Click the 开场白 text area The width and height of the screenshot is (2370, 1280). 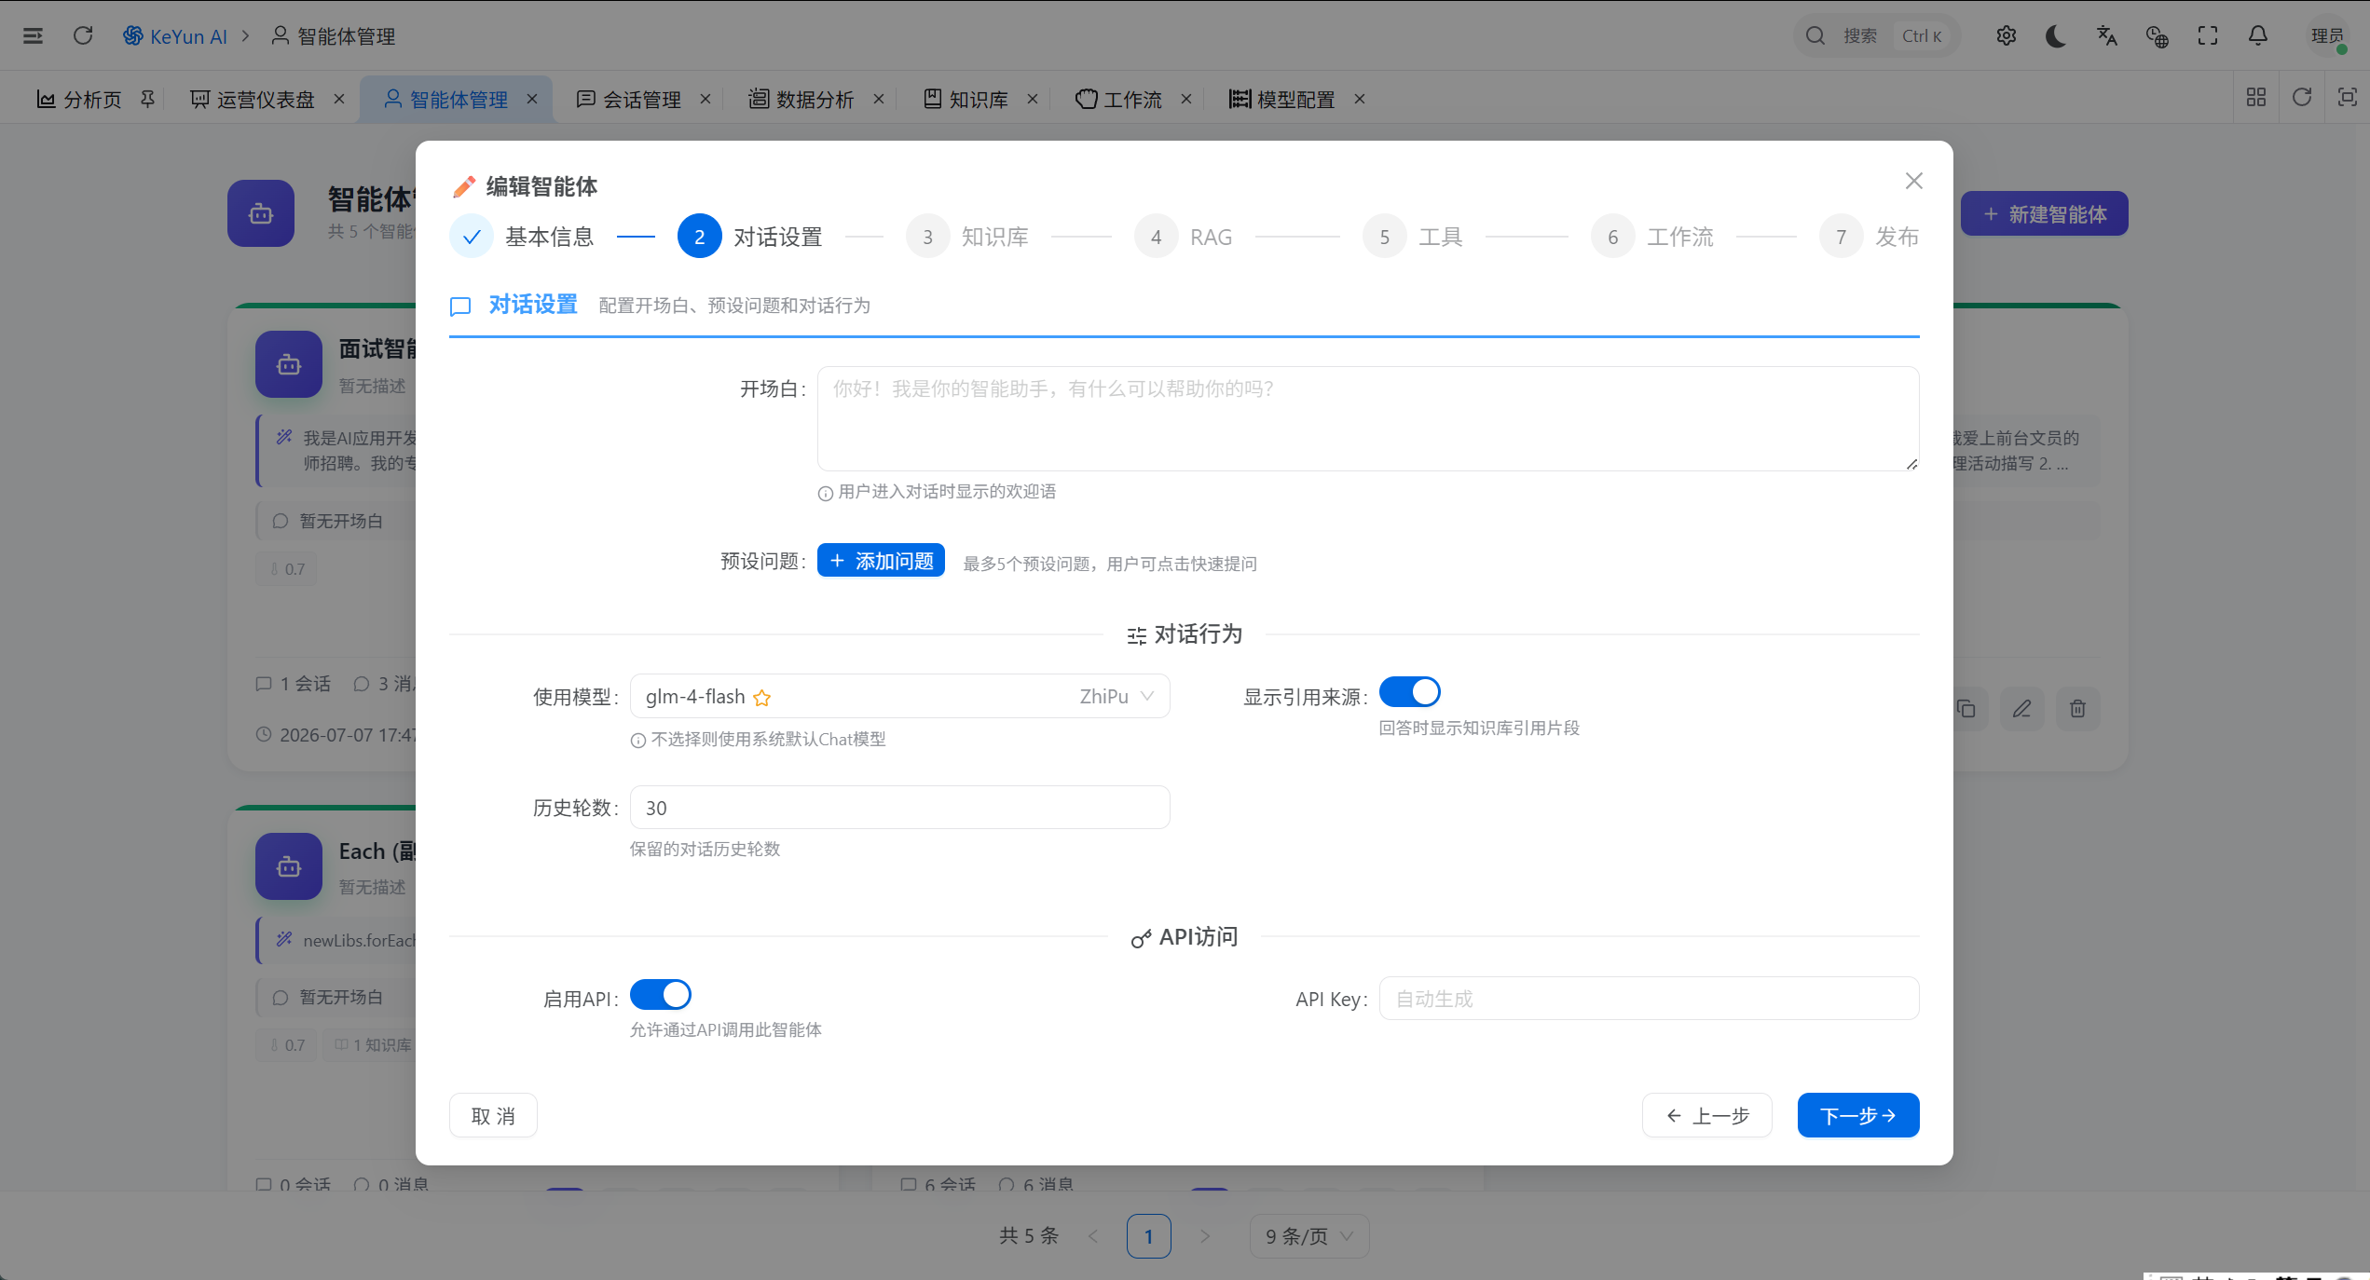(x=1368, y=418)
